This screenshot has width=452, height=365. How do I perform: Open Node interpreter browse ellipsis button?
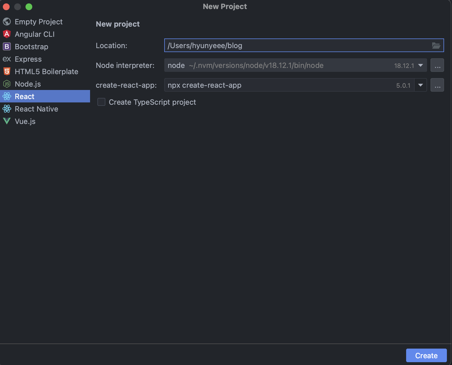coord(437,65)
